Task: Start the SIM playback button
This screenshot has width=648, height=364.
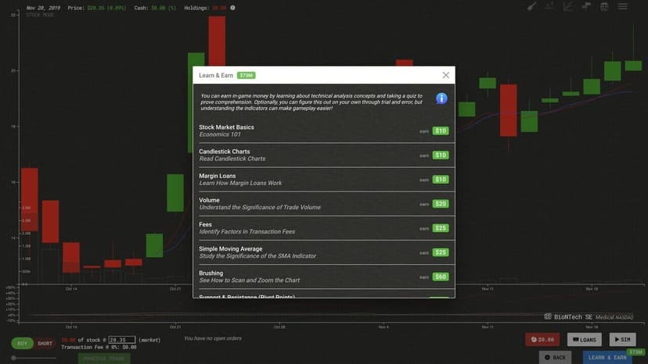Action: (622, 340)
